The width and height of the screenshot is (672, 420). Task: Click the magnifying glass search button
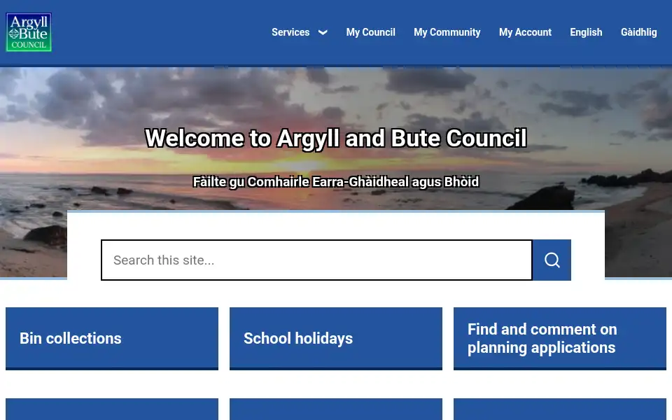552,260
